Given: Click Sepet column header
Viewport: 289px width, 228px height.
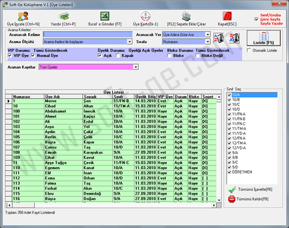Looking at the screenshot, I should point(209,97).
